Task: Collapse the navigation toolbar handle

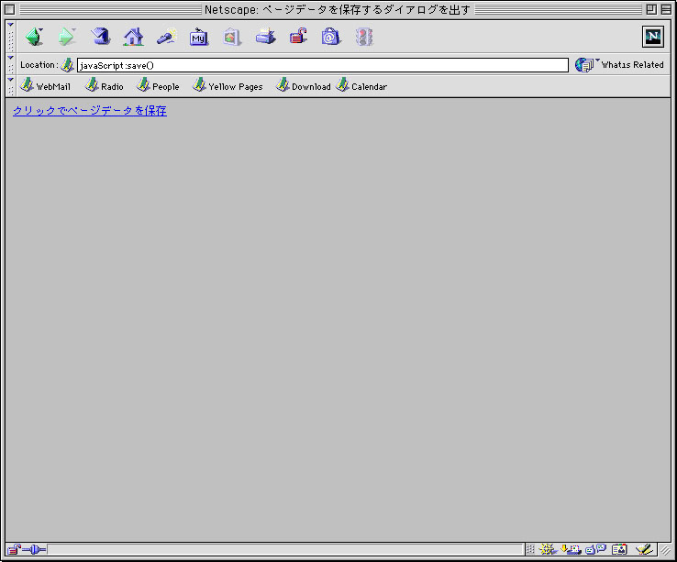Action: (x=11, y=37)
